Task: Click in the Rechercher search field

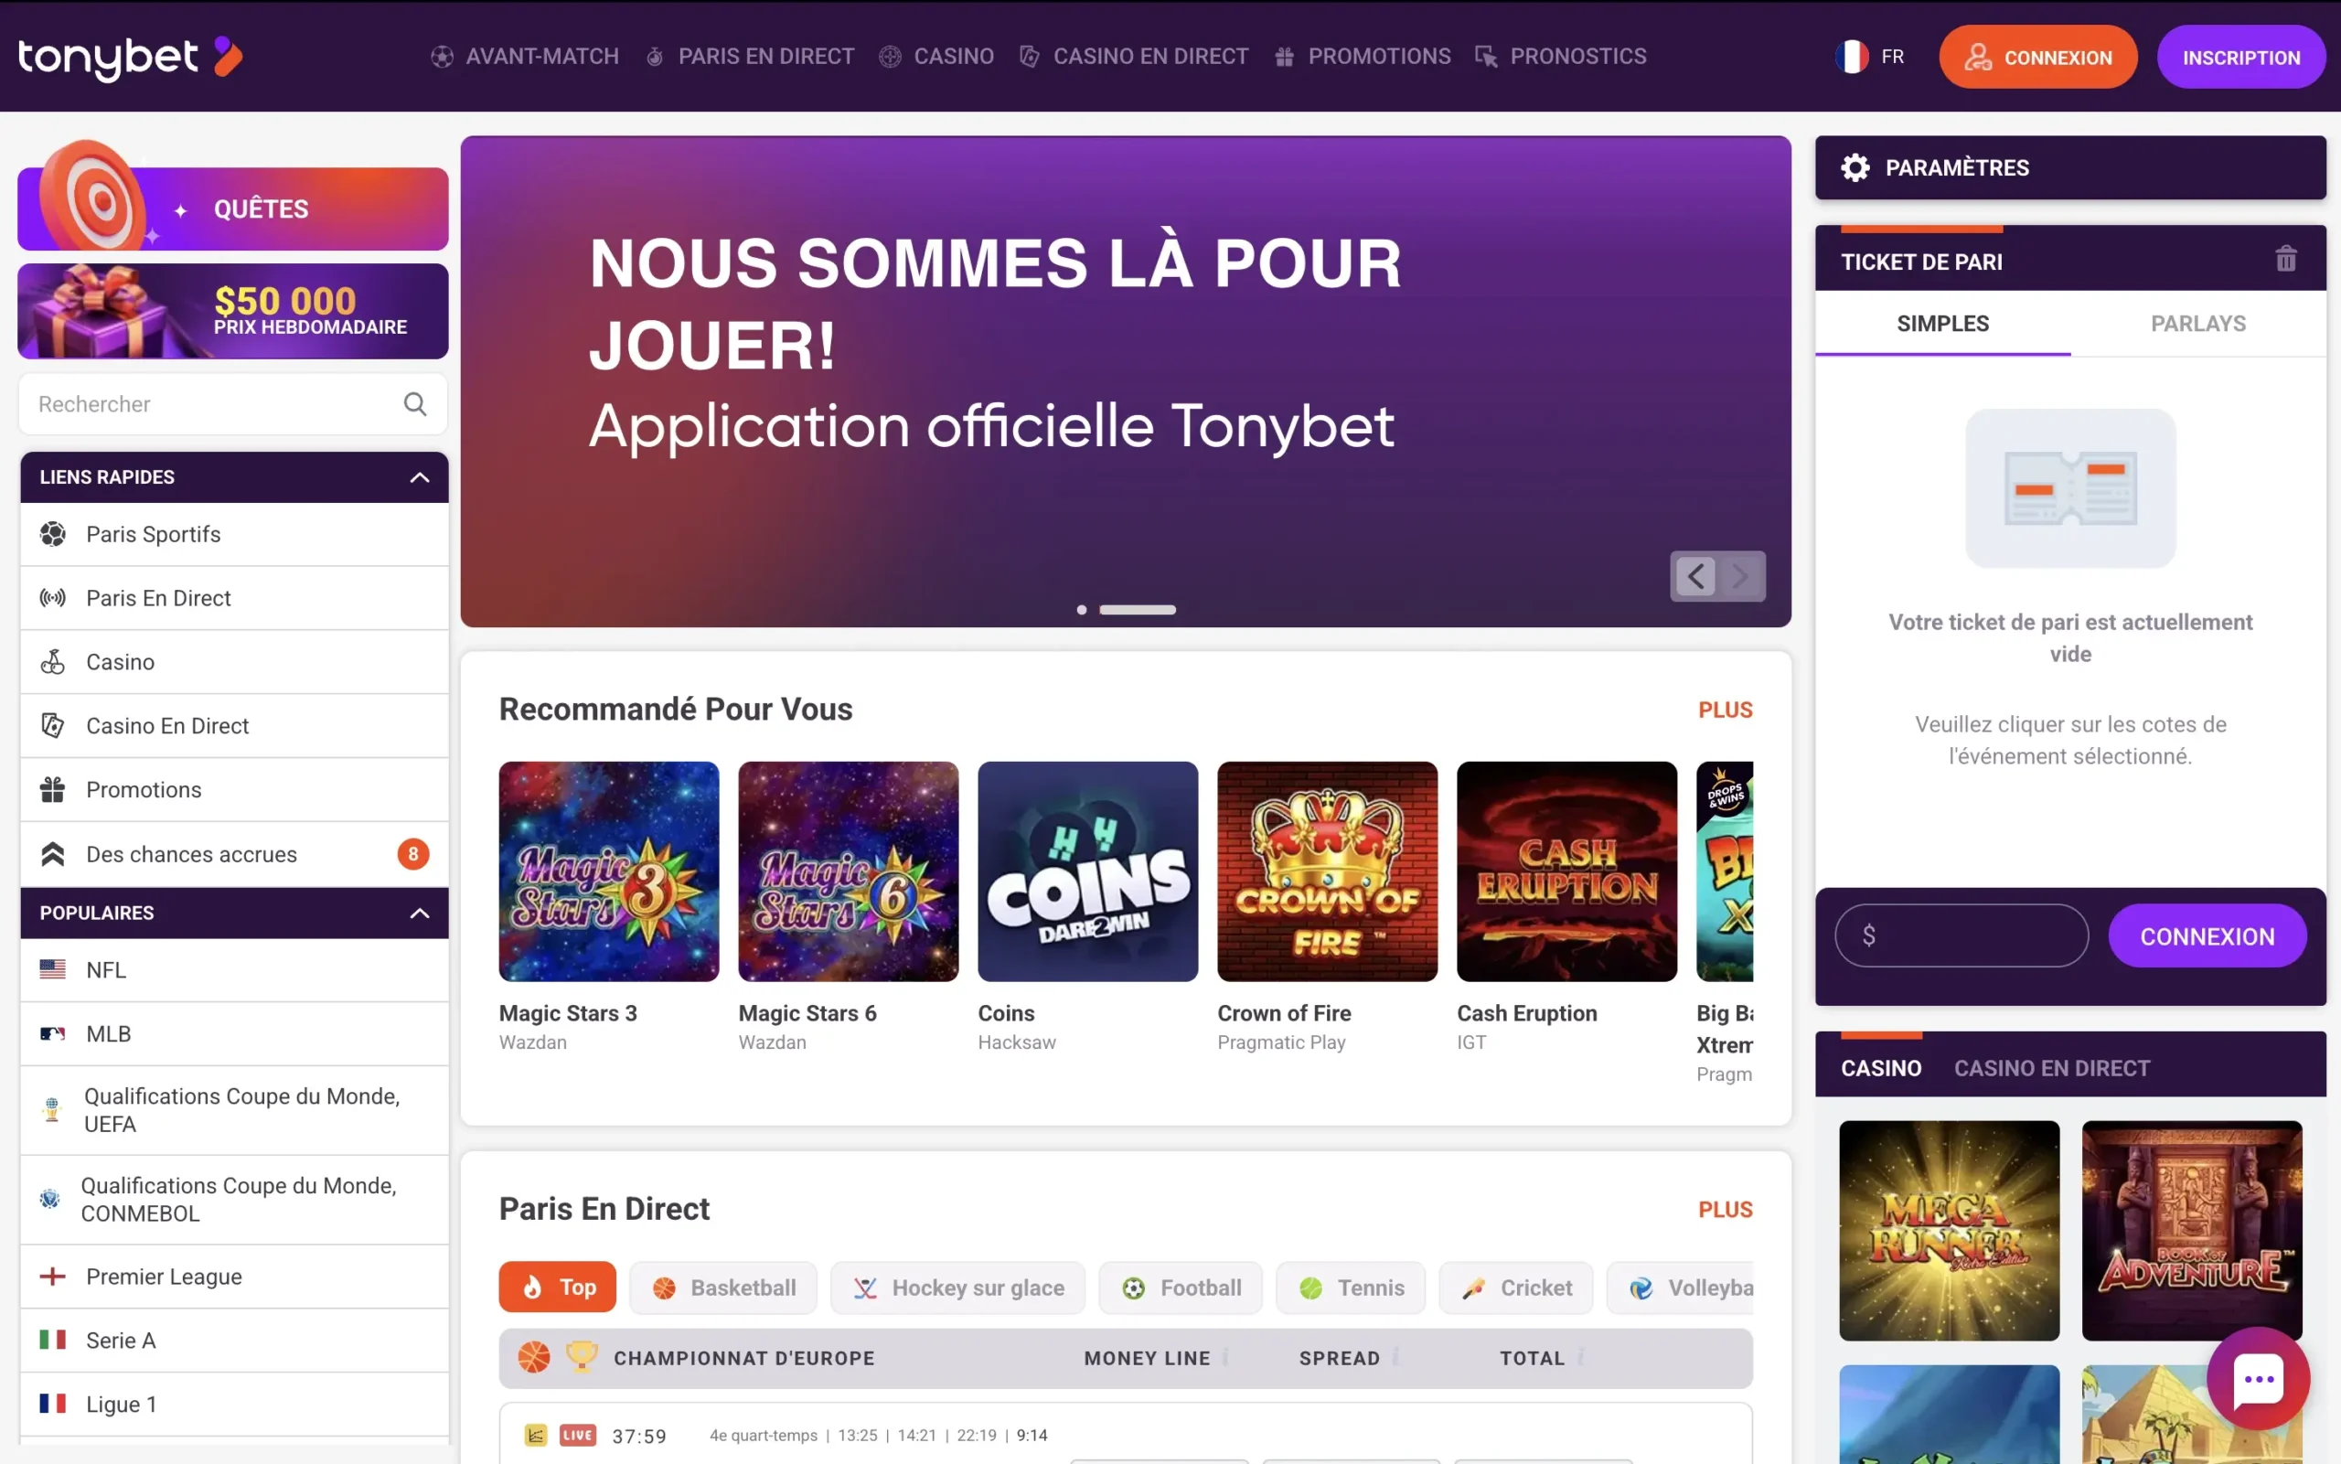Action: [x=232, y=404]
